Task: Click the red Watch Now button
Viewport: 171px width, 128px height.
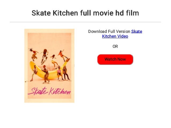Action: pos(115,59)
